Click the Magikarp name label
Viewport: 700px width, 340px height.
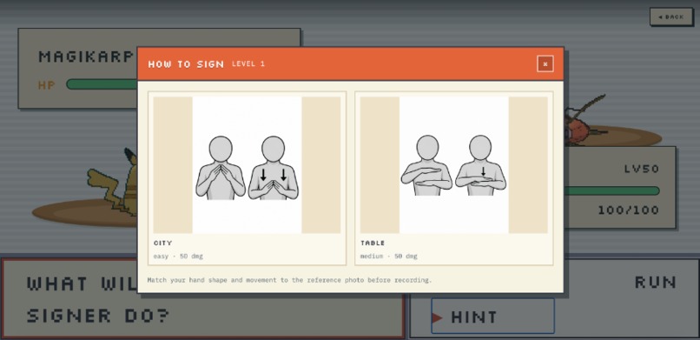(86, 57)
